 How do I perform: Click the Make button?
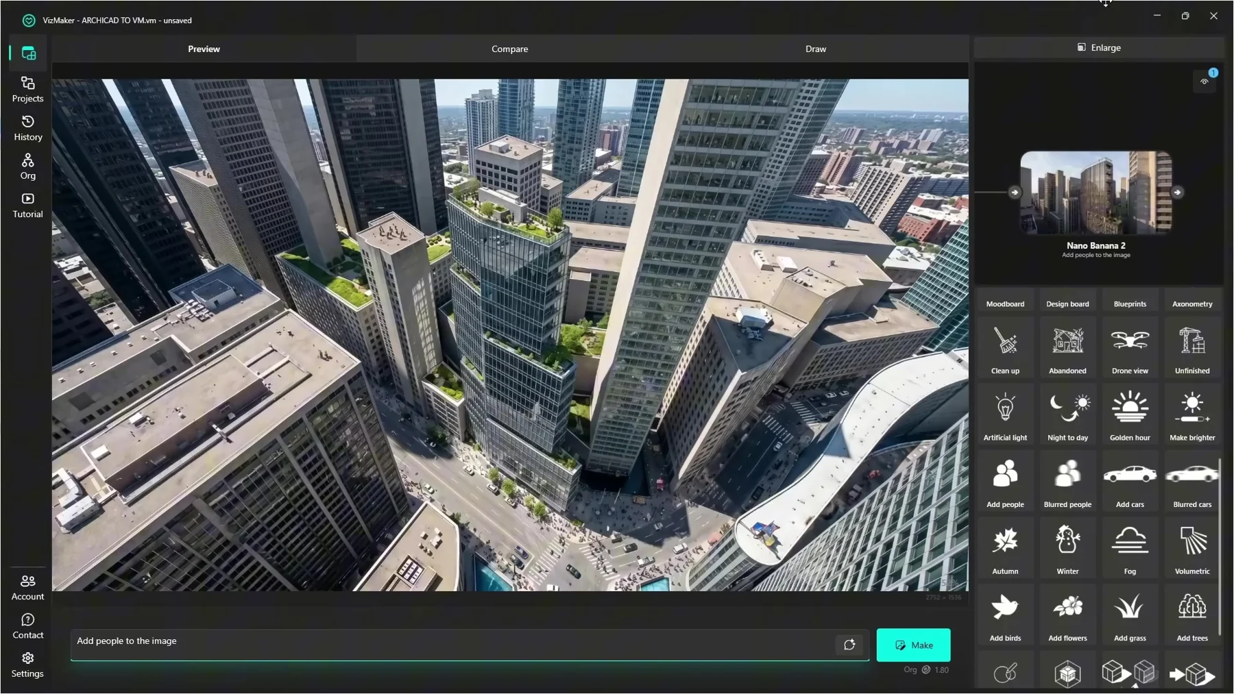coord(913,645)
